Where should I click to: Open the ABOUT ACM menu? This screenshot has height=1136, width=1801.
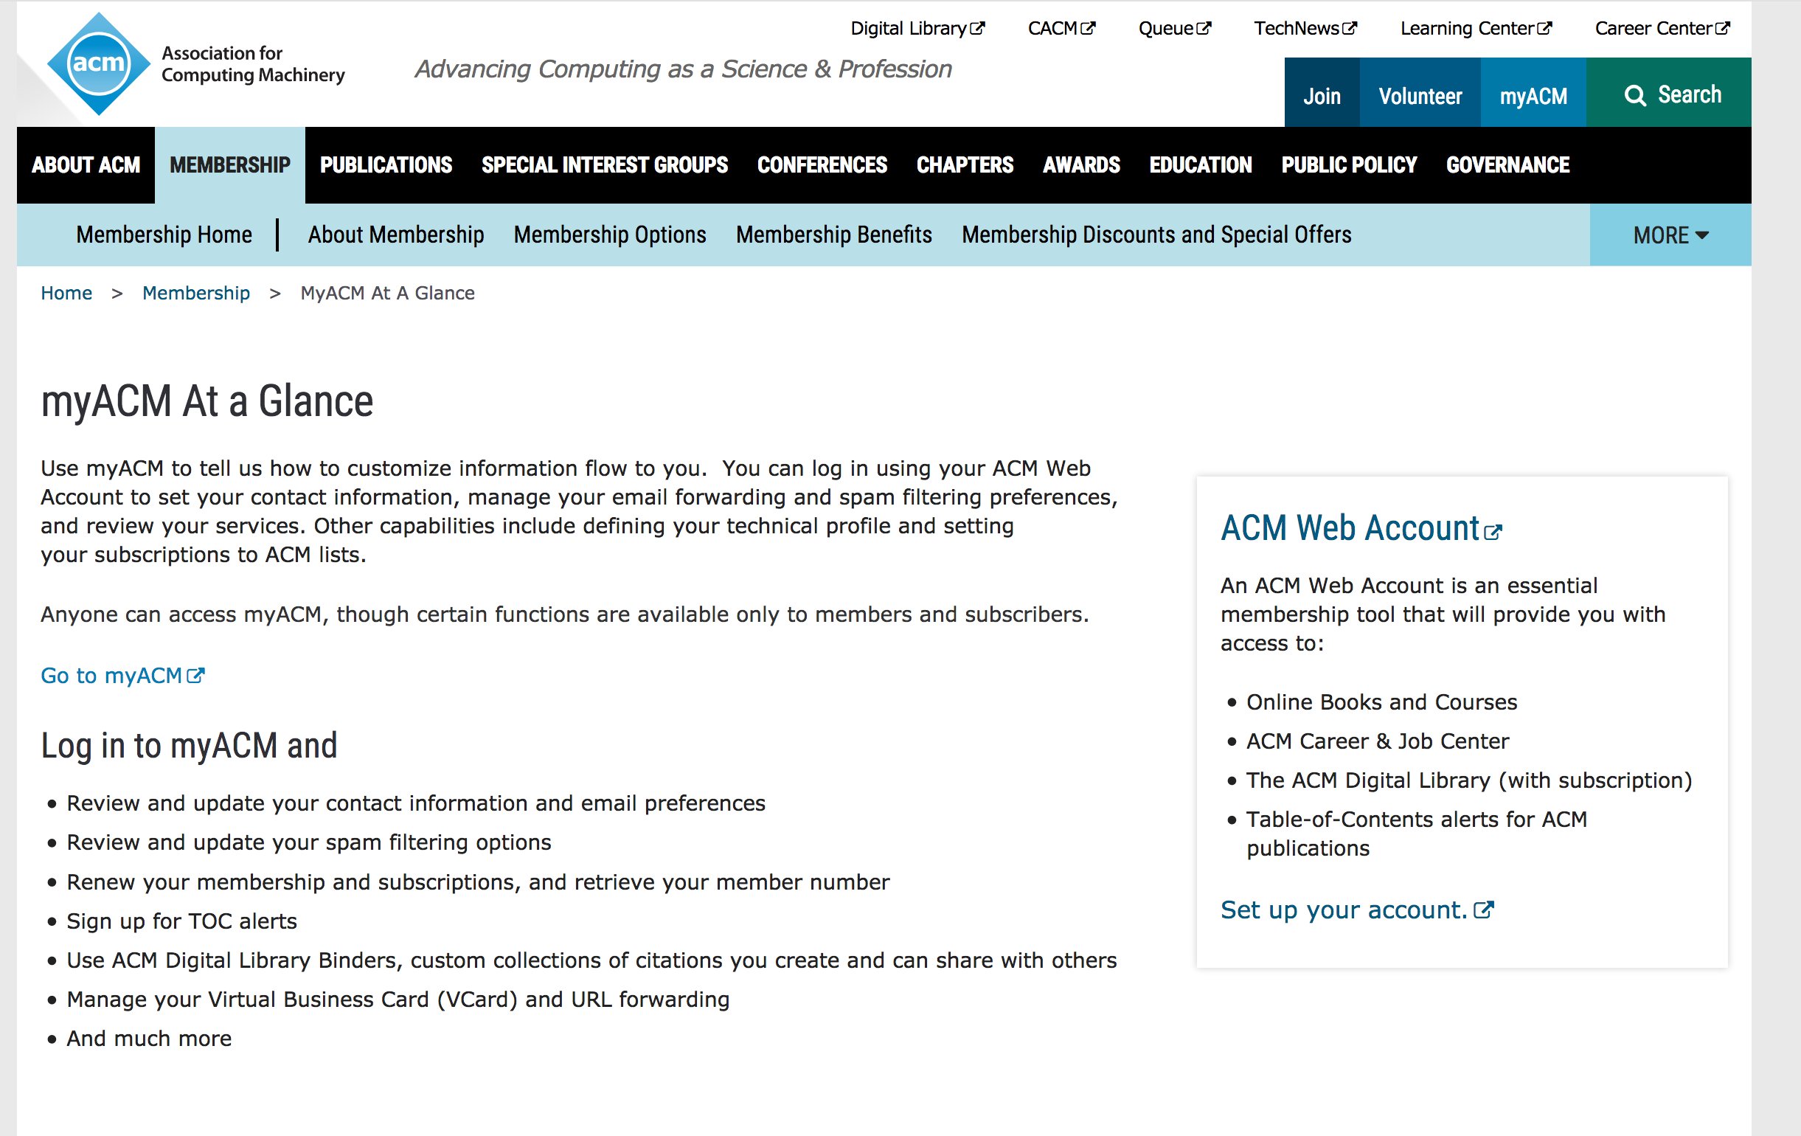coord(86,165)
